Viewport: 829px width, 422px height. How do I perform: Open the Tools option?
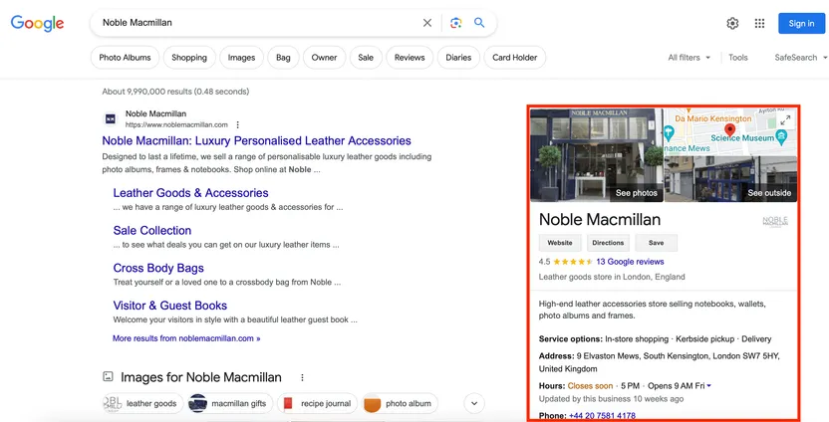pos(738,58)
